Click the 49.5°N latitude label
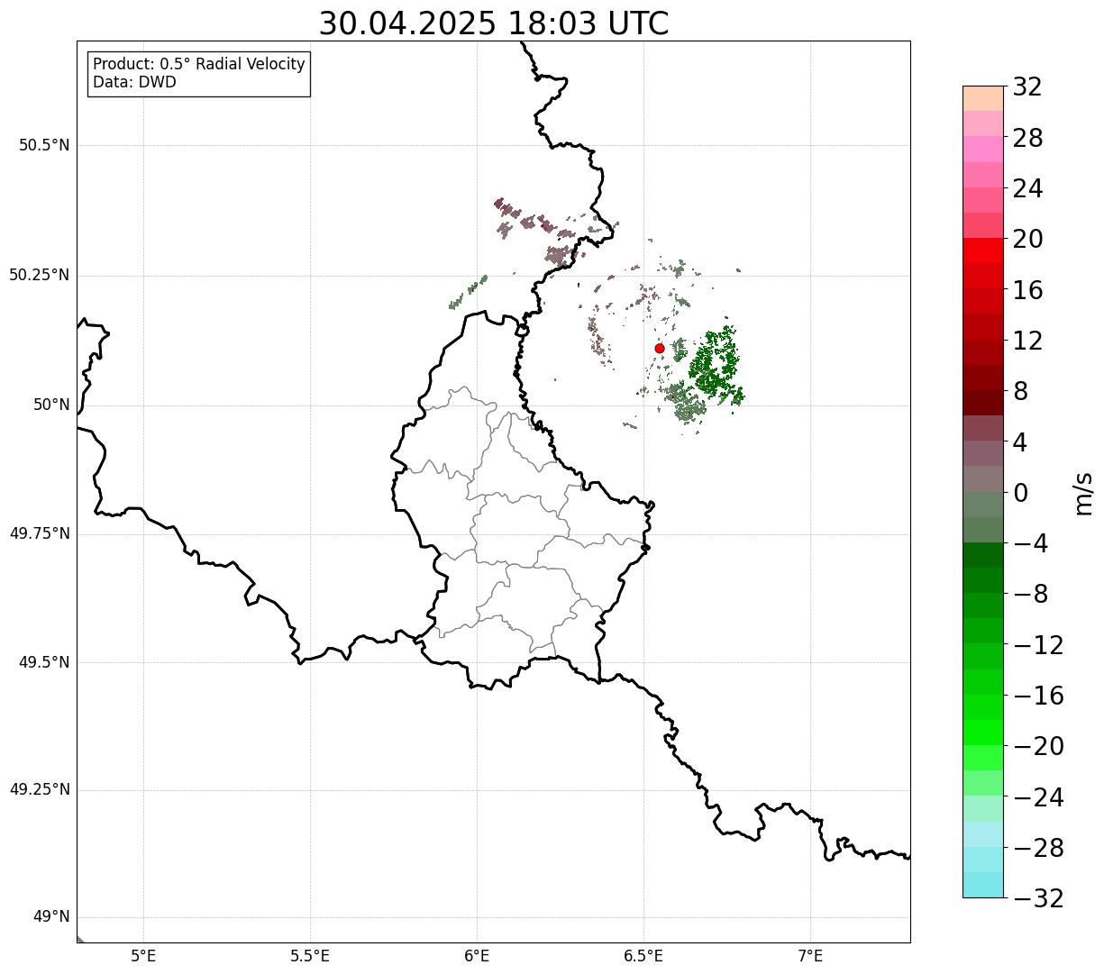This screenshot has width=1104, height=974. point(44,663)
